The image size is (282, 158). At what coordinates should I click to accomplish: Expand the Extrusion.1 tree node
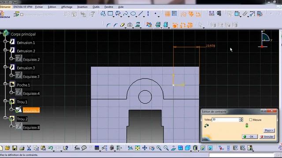pyautogui.click(x=5, y=42)
